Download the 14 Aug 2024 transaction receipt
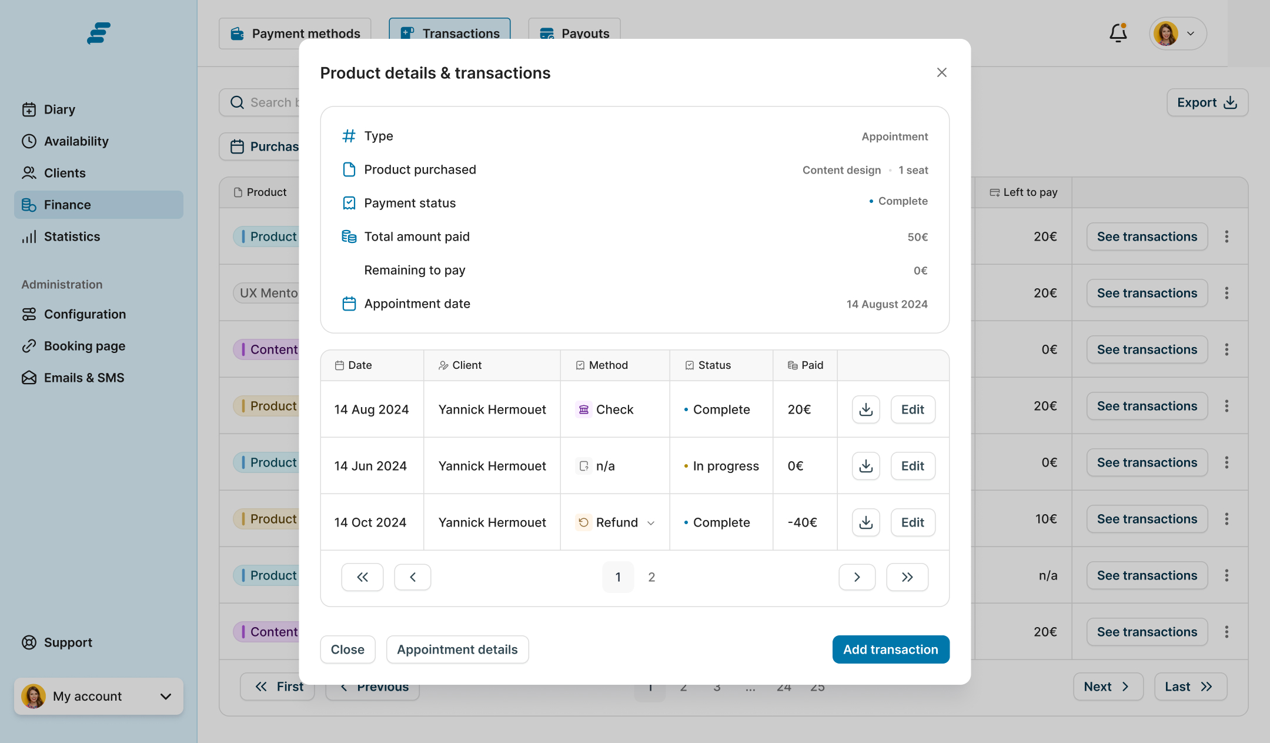Viewport: 1270px width, 743px height. 865,409
